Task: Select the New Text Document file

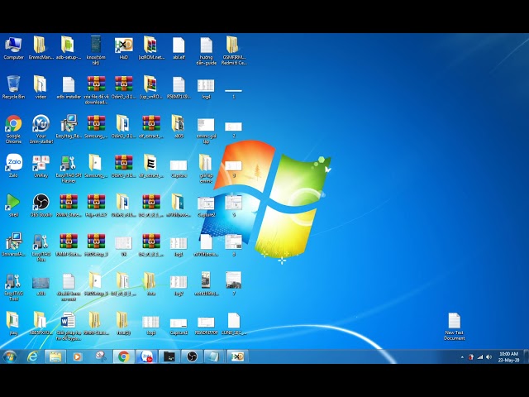Action: 454,327
